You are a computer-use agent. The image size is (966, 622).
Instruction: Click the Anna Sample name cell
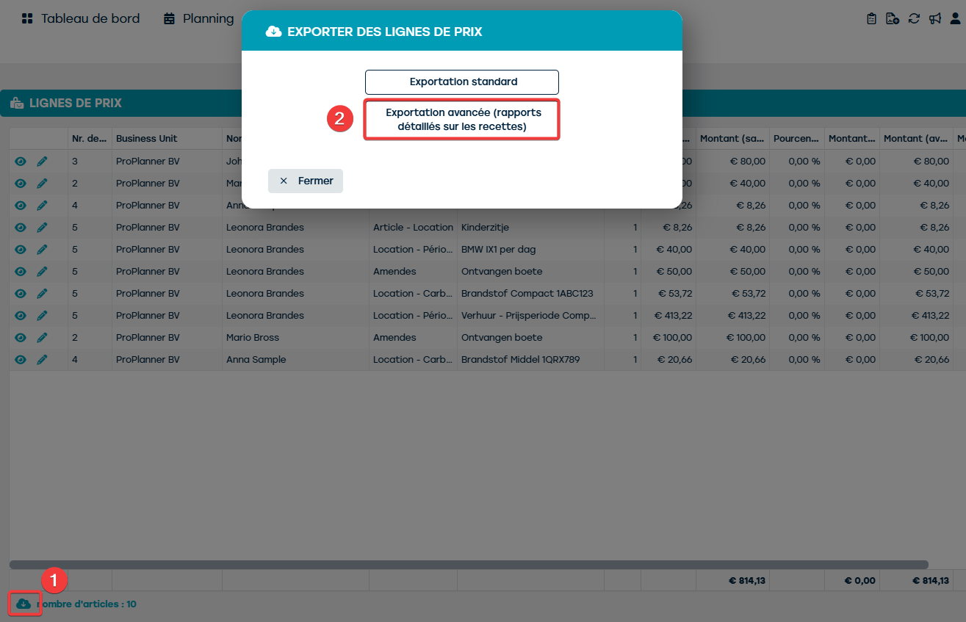coord(295,360)
